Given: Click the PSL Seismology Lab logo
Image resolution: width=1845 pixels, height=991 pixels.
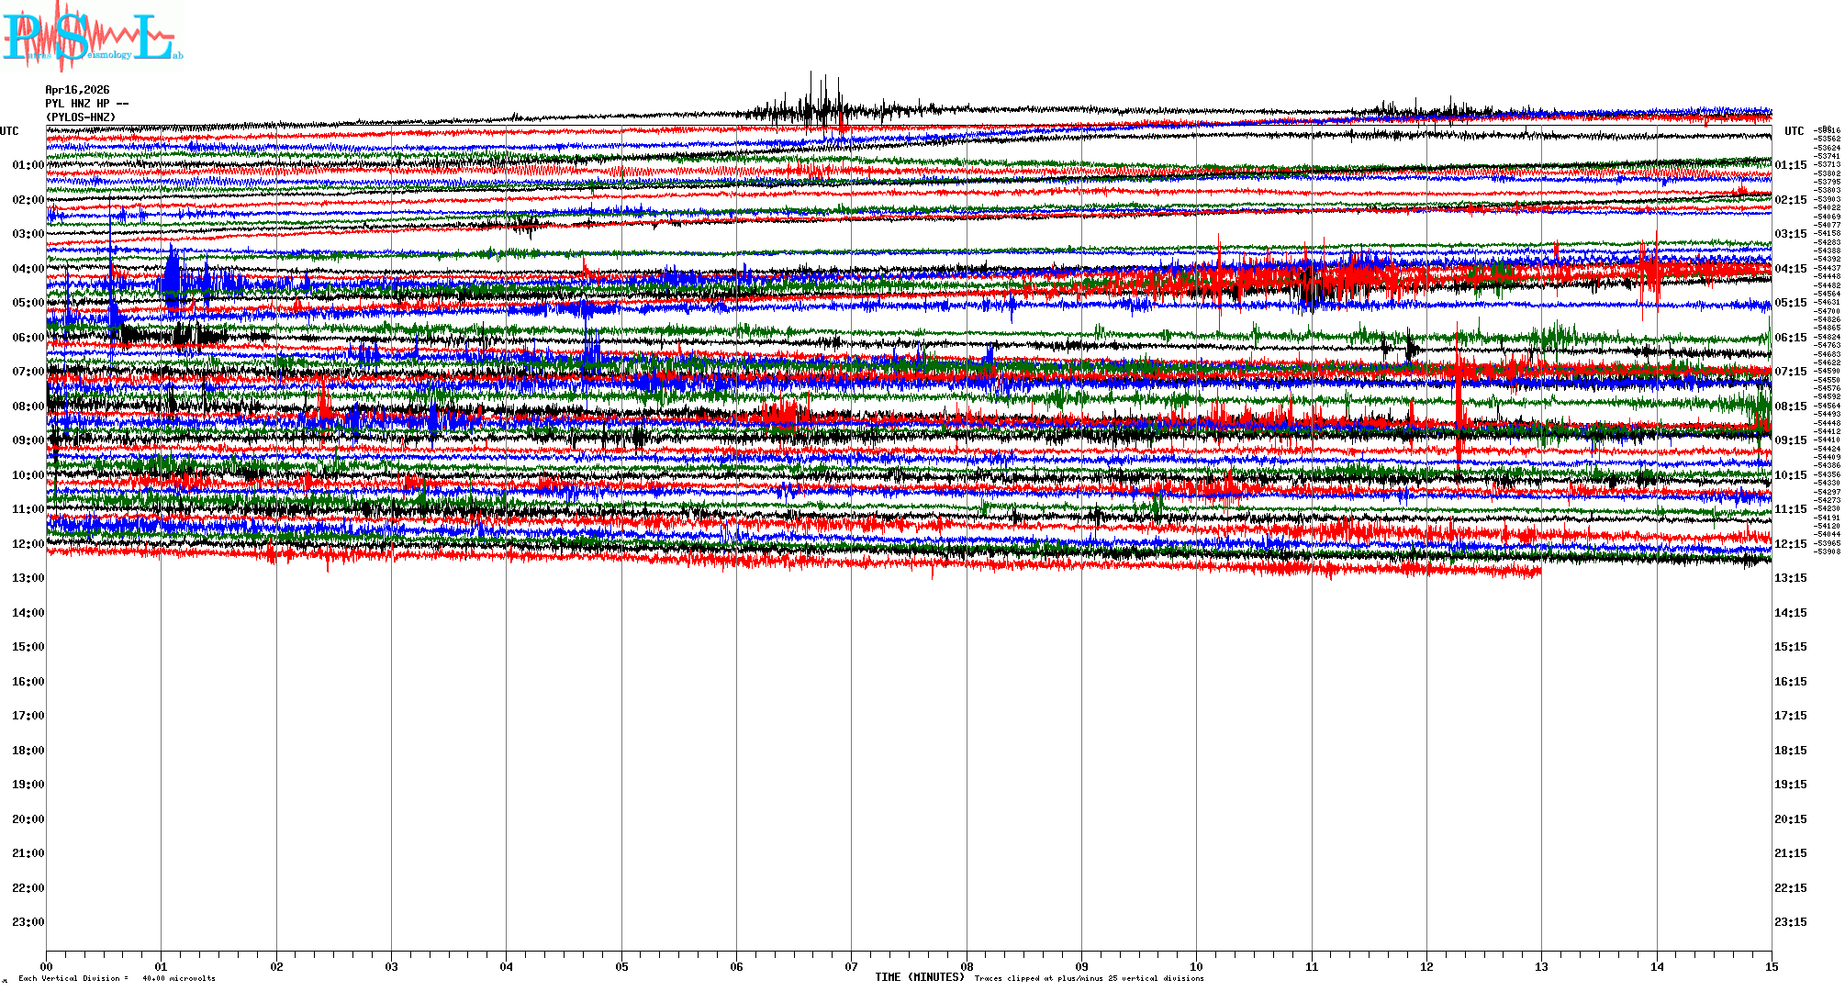Looking at the screenshot, I should pos(90,37).
